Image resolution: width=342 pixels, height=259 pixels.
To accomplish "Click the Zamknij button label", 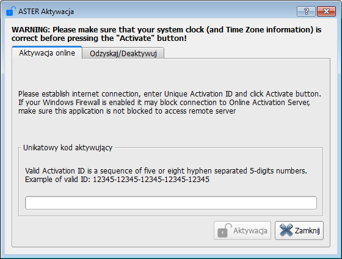I will (307, 231).
